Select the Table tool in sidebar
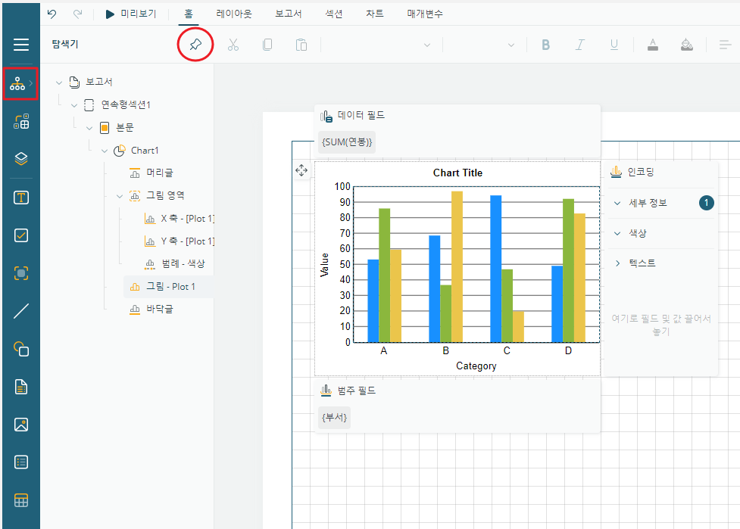Viewport: 740px width, 529px height. [x=20, y=500]
